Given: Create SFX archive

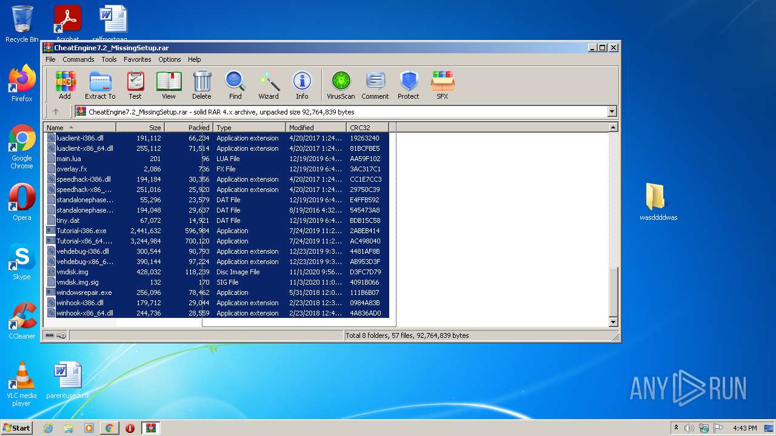Looking at the screenshot, I should (x=443, y=85).
